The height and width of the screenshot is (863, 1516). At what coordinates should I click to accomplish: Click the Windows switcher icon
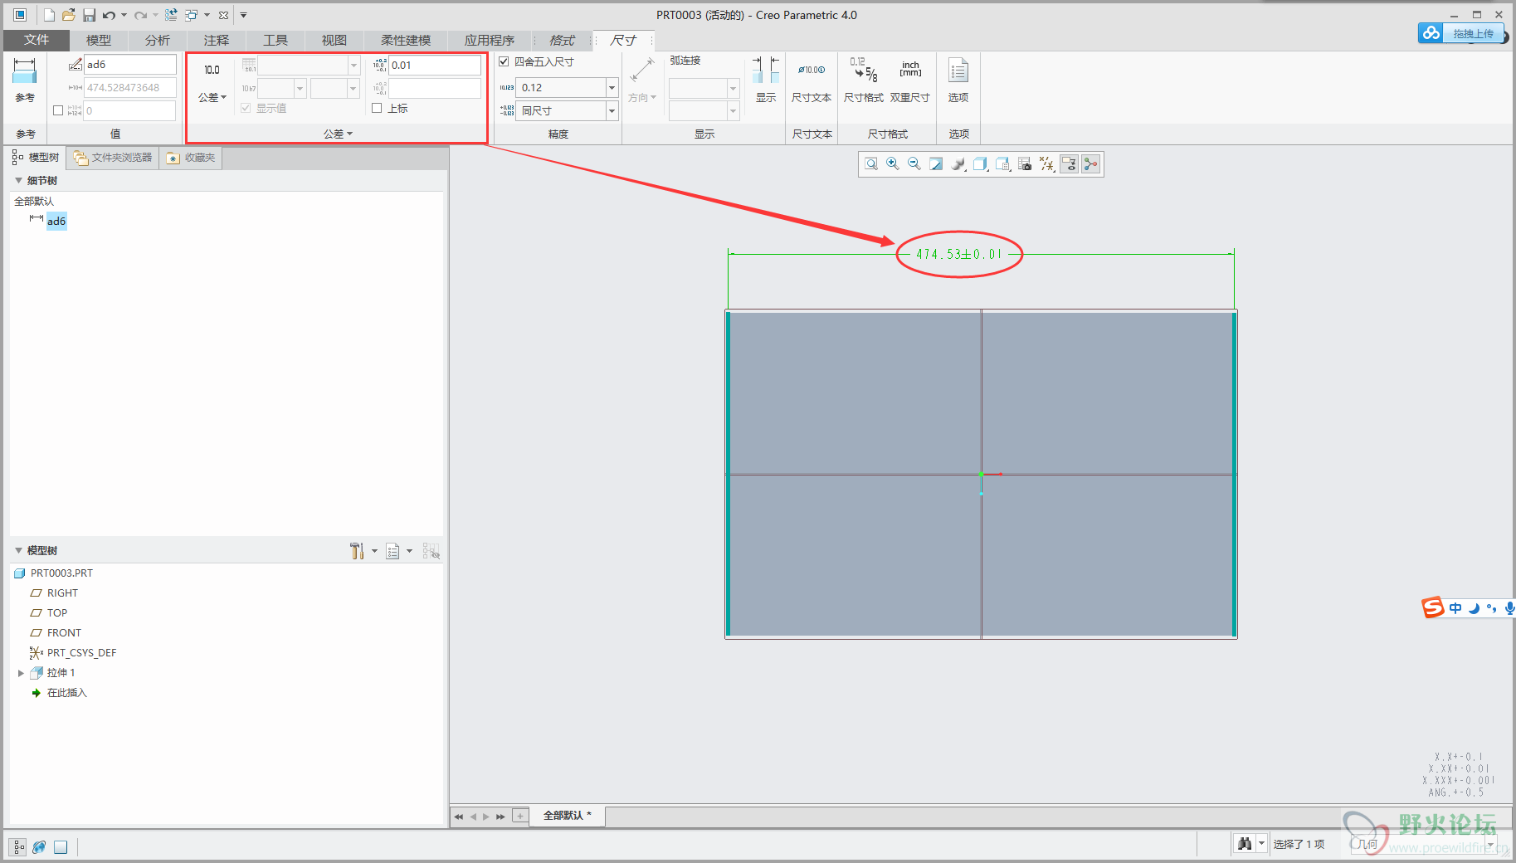[x=191, y=15]
